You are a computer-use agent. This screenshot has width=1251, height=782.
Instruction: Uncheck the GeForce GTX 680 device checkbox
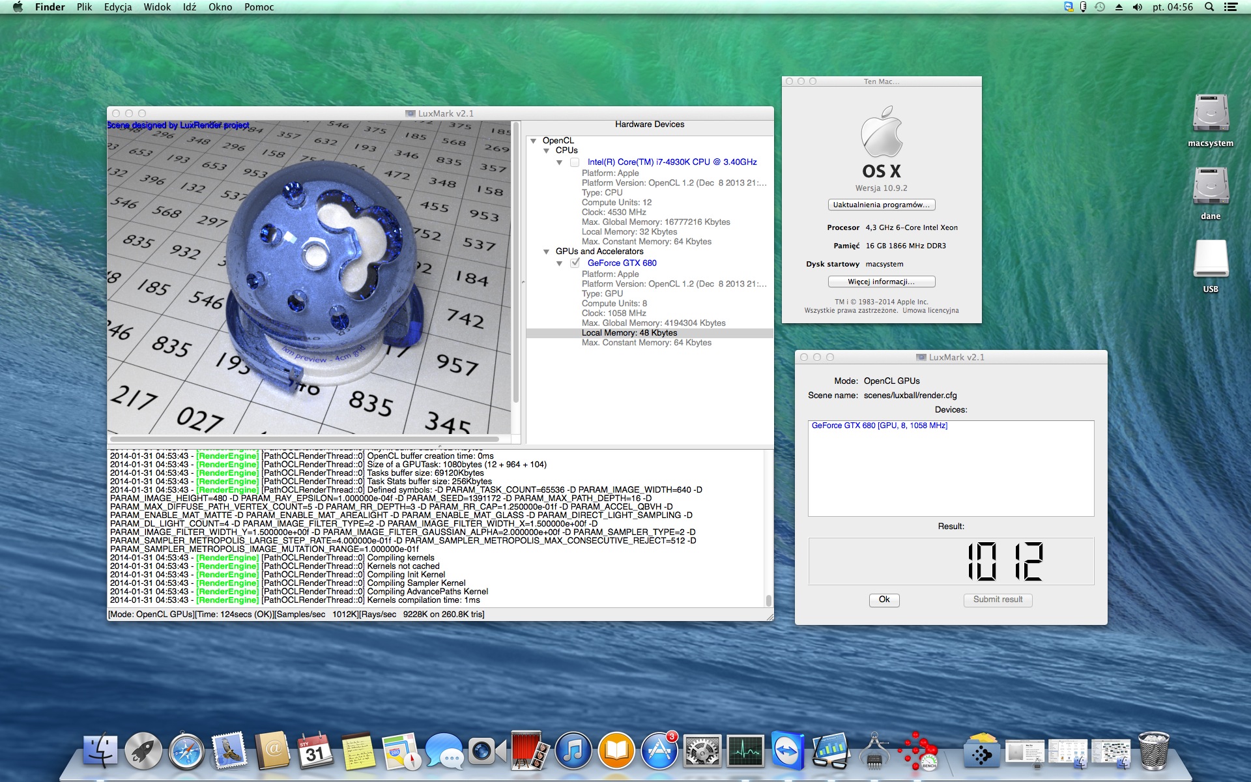tap(575, 263)
